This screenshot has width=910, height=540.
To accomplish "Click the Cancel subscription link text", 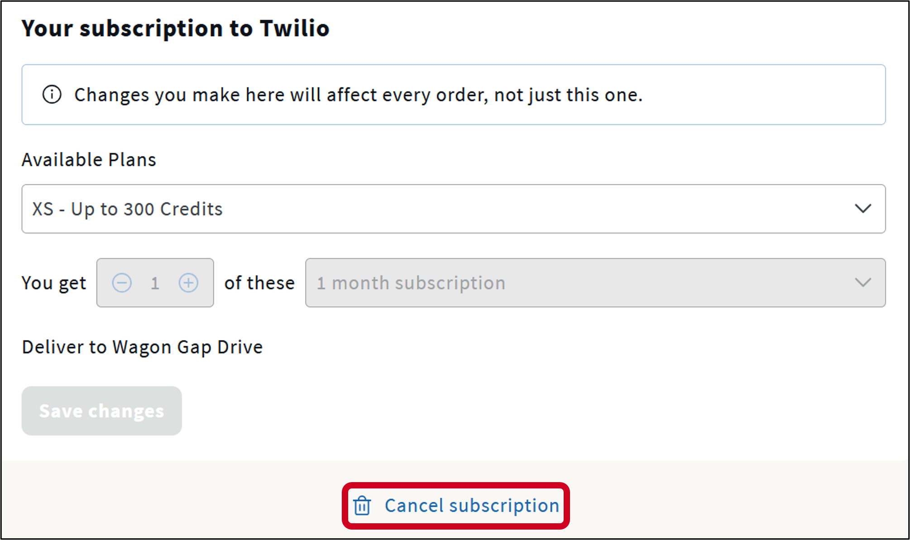I will point(472,506).
